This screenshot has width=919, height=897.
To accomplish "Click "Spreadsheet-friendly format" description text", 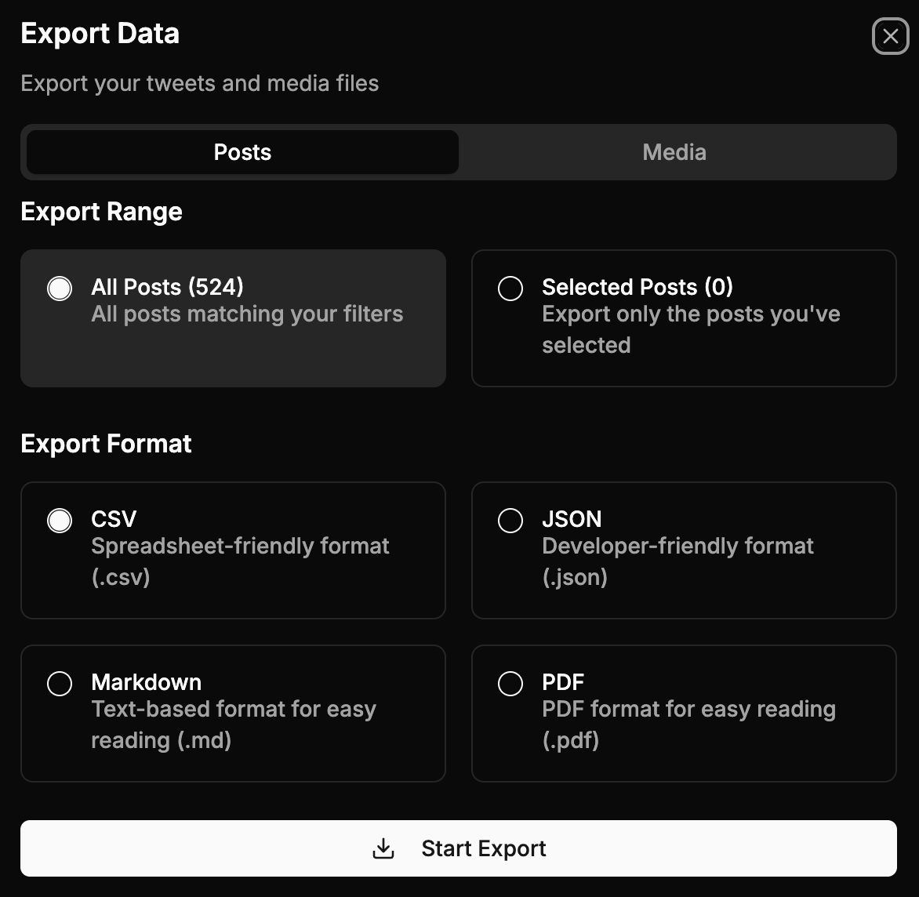I will (x=240, y=546).
